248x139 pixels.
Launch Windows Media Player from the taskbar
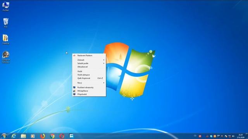pos(33,136)
